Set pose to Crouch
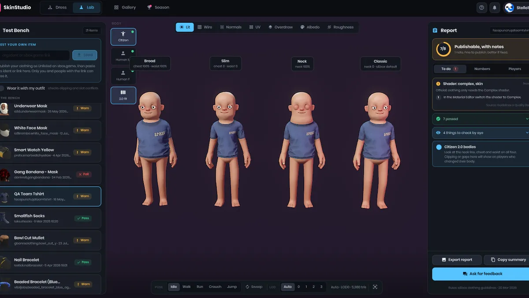529x298 pixels. (x=215, y=287)
